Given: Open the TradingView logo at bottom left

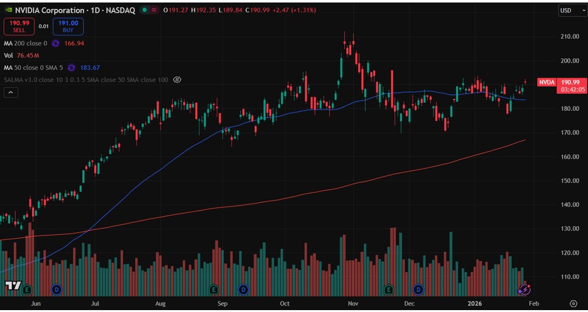Looking at the screenshot, I should tap(11, 286).
